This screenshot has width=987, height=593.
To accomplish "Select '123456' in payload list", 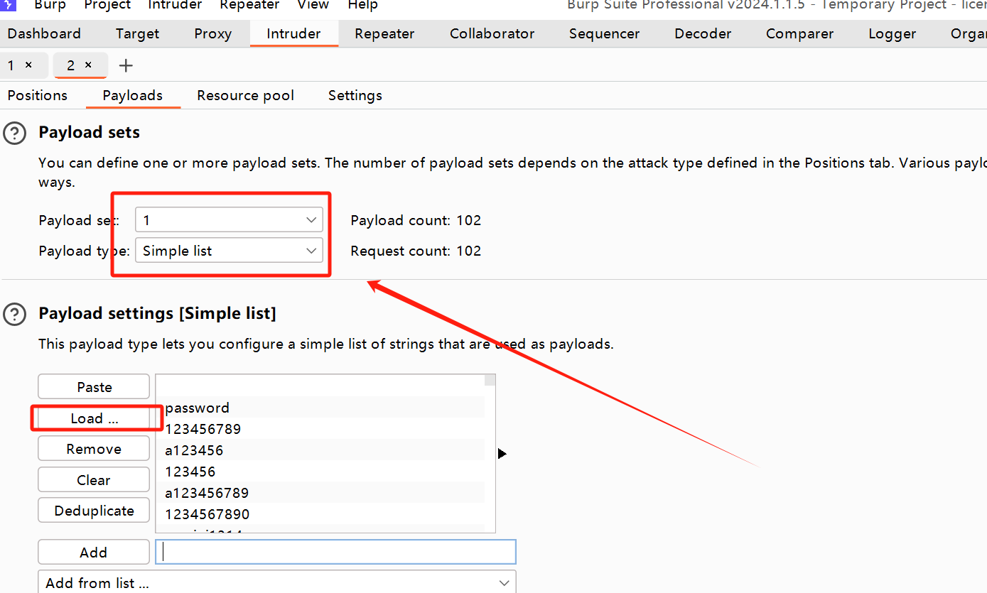I will 320,472.
